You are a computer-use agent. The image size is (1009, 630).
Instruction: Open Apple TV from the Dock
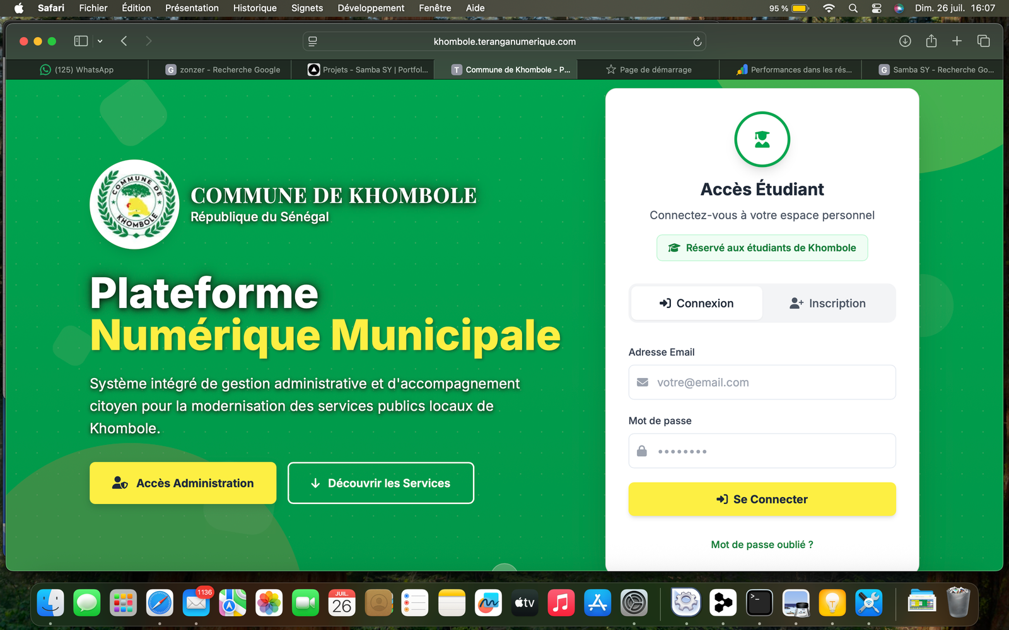(525, 603)
